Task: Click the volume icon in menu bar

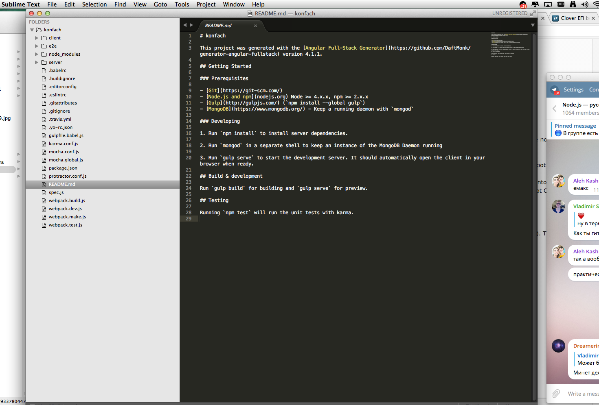Action: 585,4
